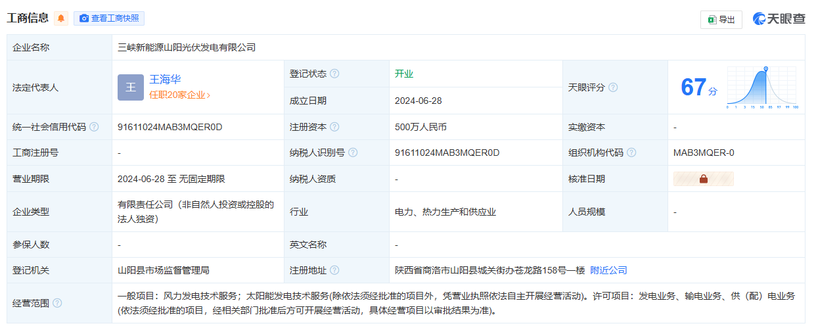Image resolution: width=816 pixels, height=332 pixels.
Task: Click the 王 avatar thumbnail
Action: pos(130,87)
